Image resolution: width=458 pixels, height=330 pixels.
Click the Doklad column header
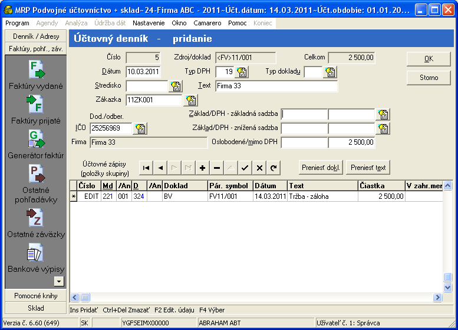click(185, 186)
